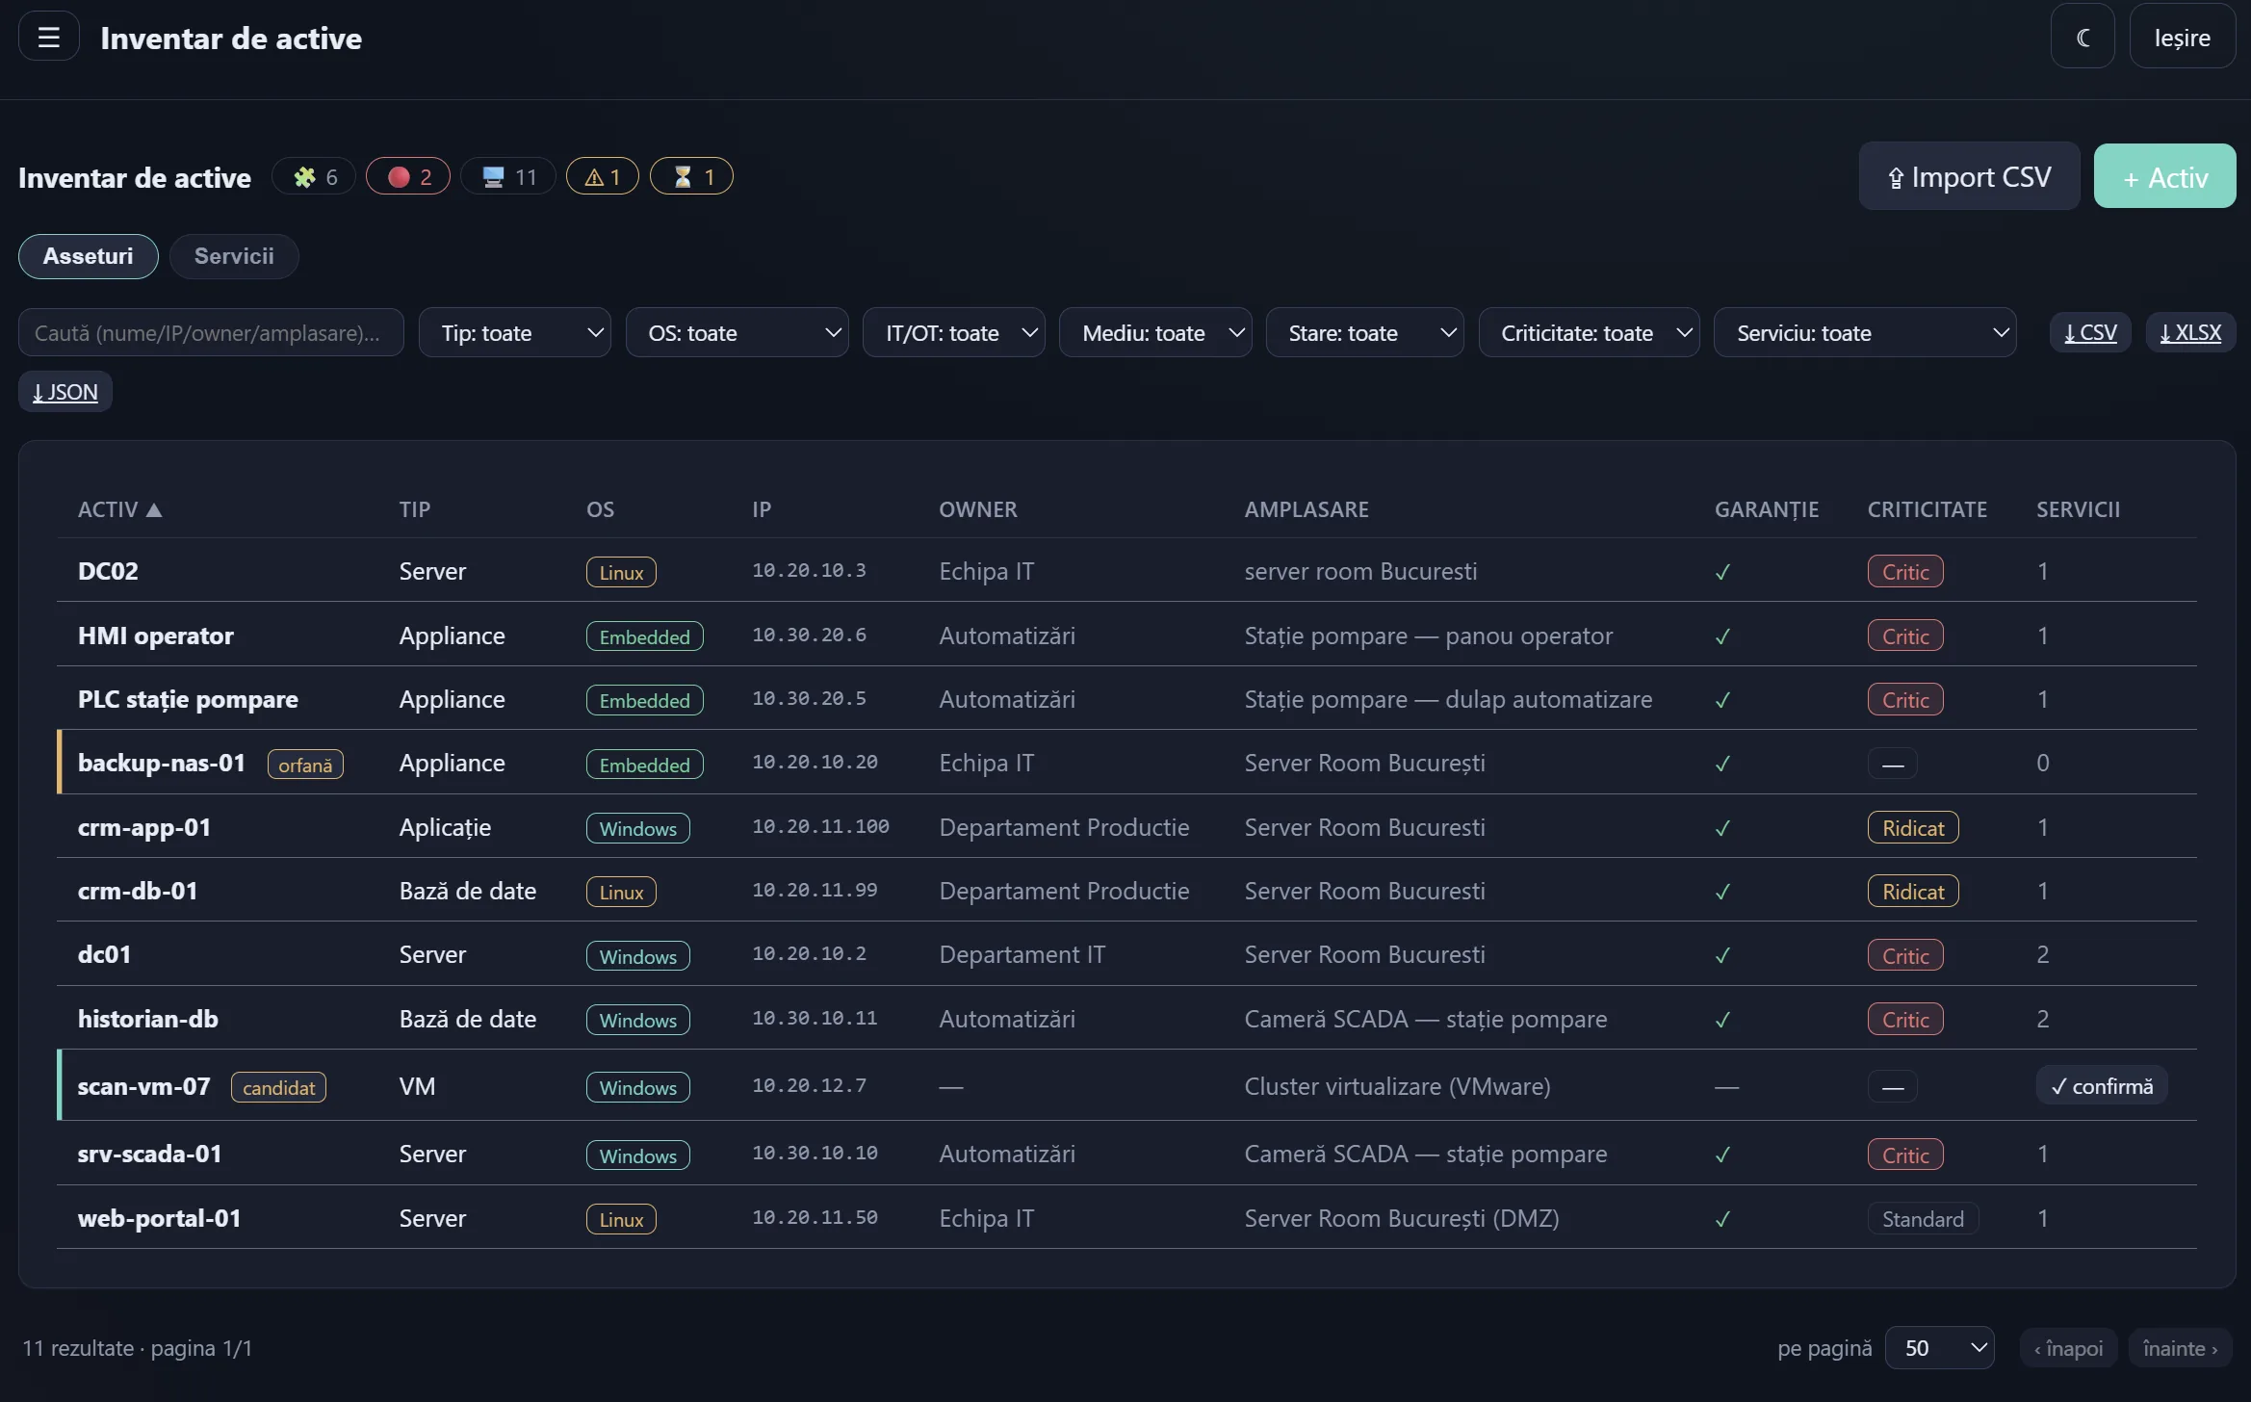Click the warning triangle badge showing 1
This screenshot has height=1402, width=2251.
point(603,176)
